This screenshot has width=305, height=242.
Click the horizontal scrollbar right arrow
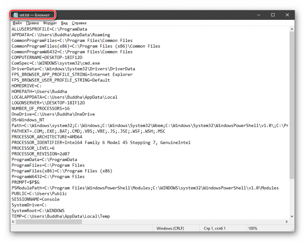[287, 221]
